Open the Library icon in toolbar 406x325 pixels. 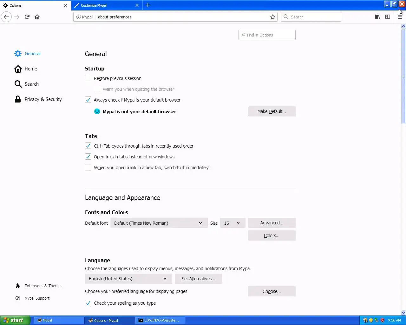377,17
